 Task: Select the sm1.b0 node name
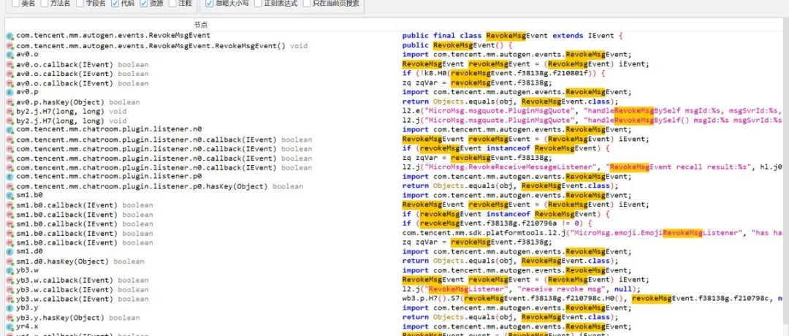29,196
